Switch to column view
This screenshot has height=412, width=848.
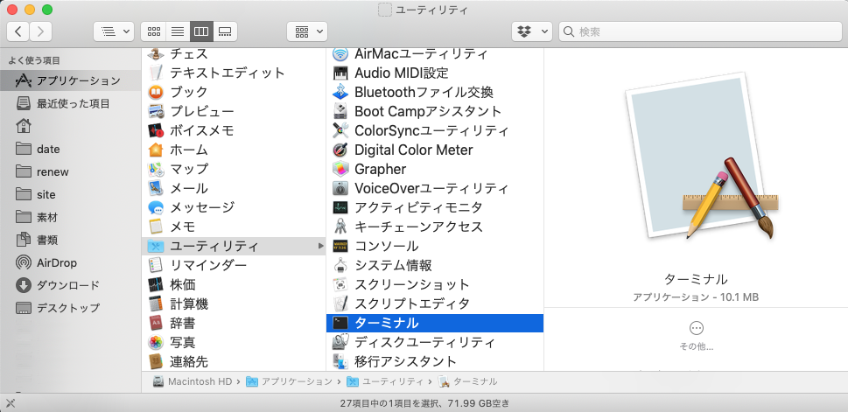(201, 31)
